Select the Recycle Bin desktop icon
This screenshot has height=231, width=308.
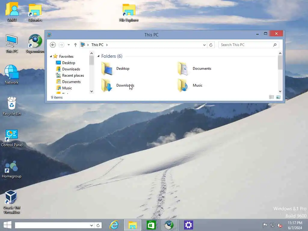click(12, 106)
